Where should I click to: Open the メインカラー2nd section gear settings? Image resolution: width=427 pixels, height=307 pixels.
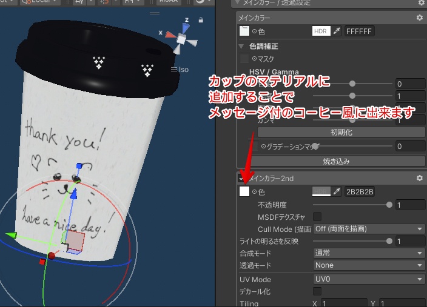419,178
